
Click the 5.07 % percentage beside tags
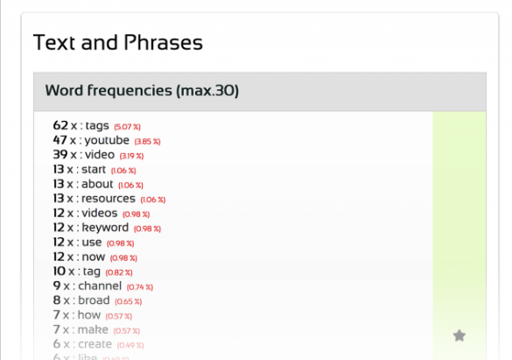click(x=127, y=127)
